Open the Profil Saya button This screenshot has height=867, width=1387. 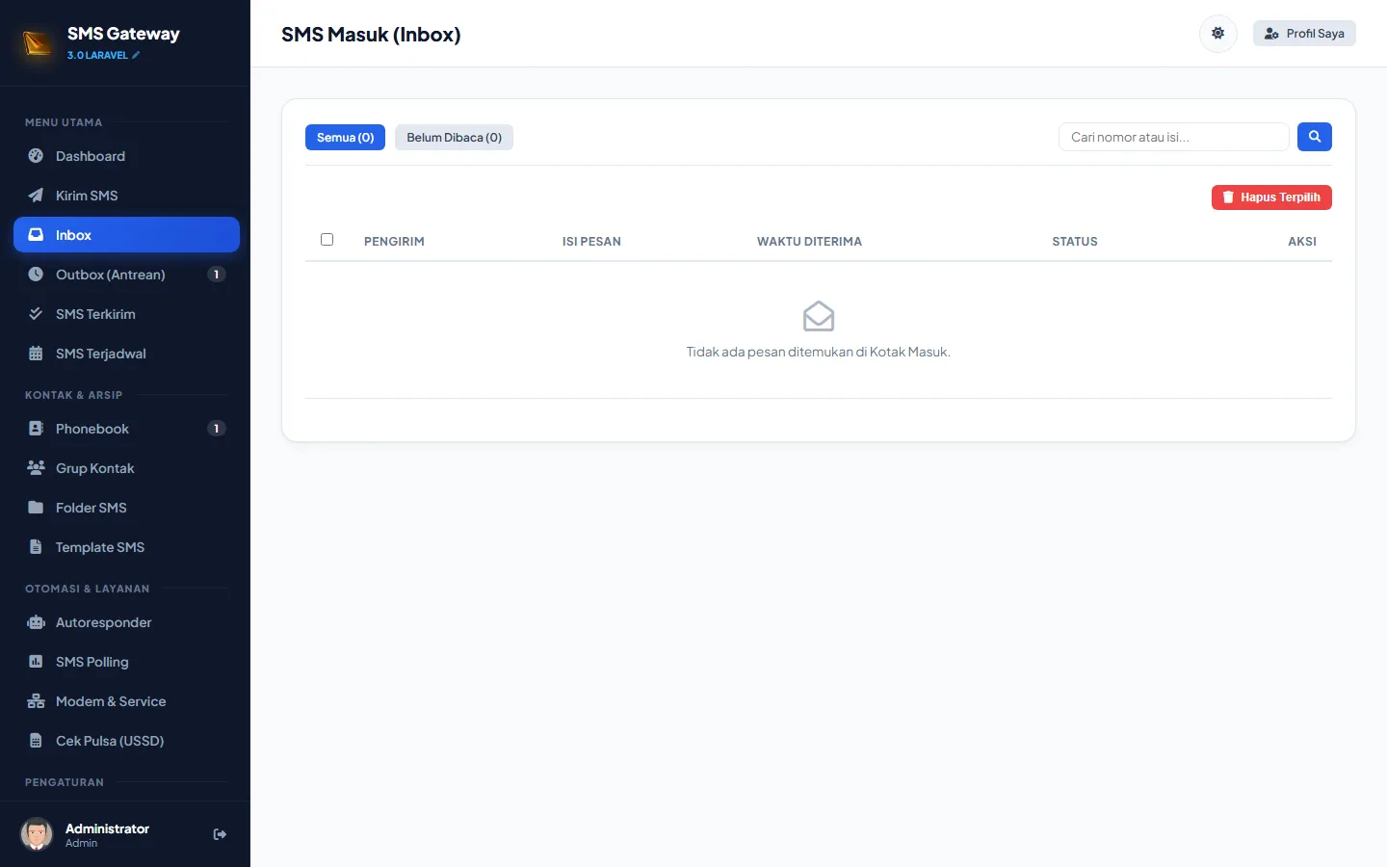pyautogui.click(x=1304, y=34)
